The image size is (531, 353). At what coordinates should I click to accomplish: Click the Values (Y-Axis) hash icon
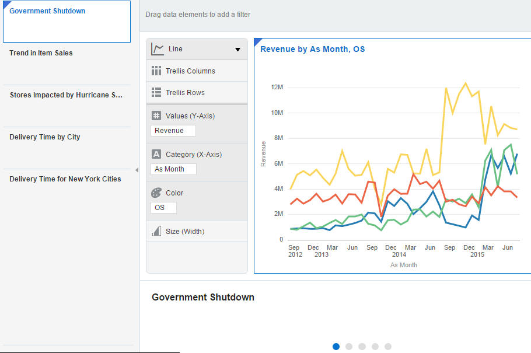pyautogui.click(x=156, y=116)
